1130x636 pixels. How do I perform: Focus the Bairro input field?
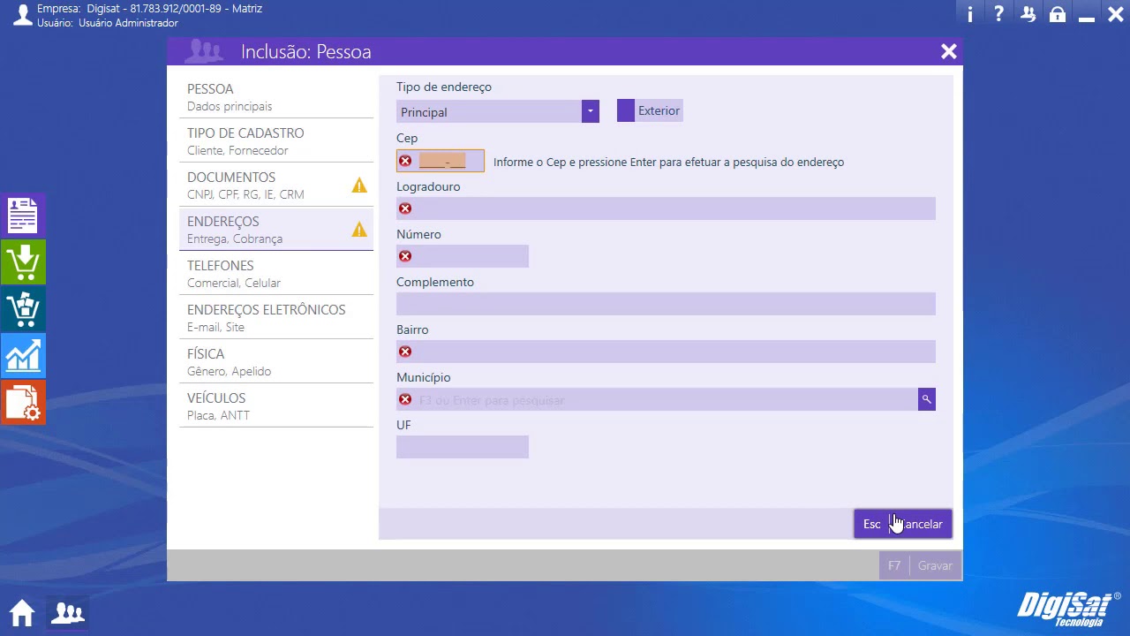pyautogui.click(x=666, y=352)
